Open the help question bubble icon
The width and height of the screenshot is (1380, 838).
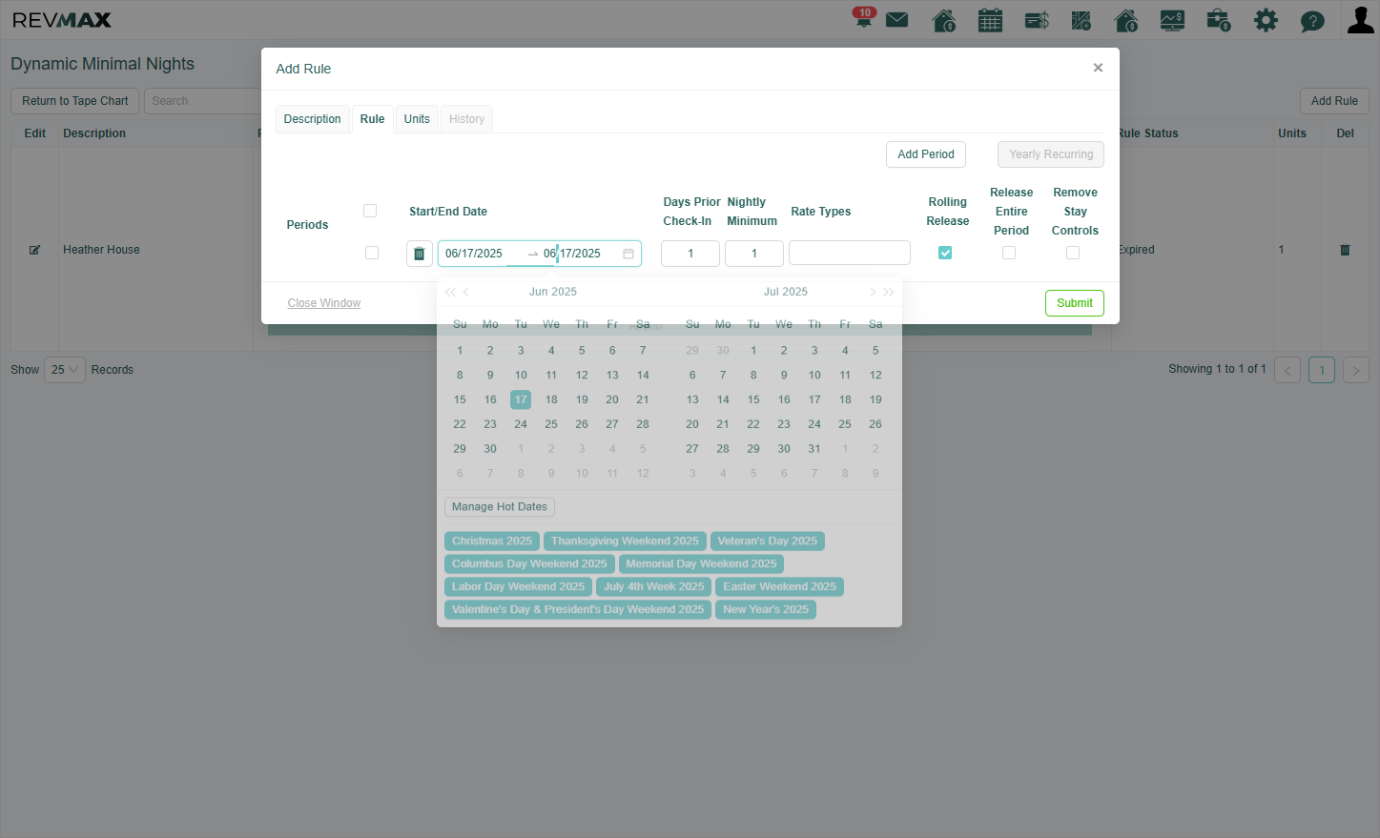coord(1312,21)
